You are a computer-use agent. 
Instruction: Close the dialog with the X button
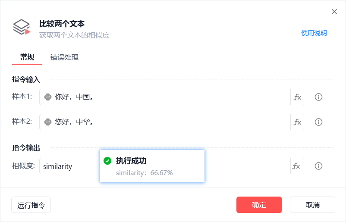coord(334,12)
